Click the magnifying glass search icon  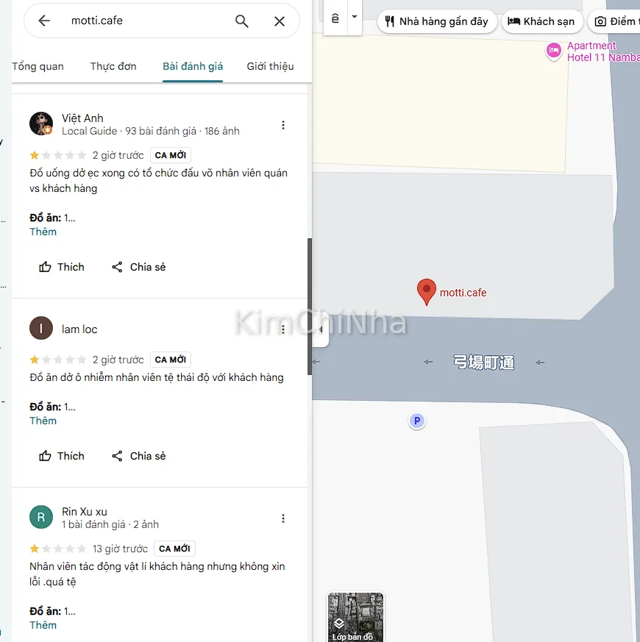241,21
